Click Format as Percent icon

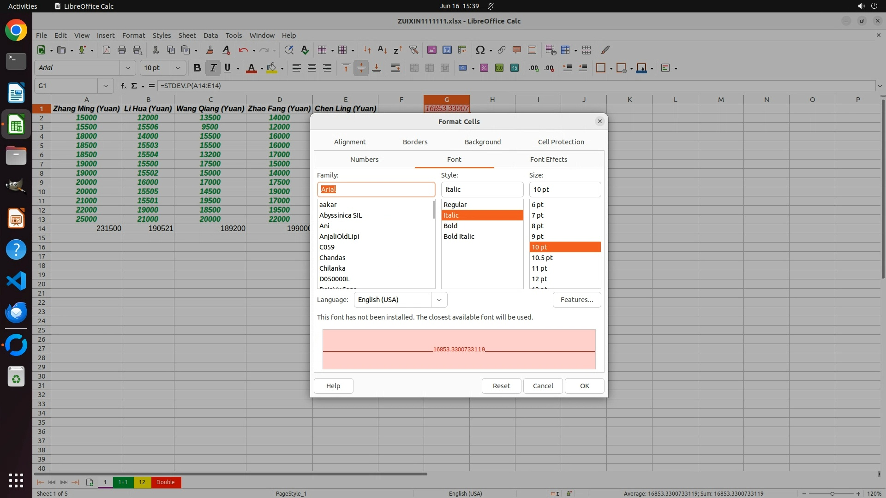point(484,68)
